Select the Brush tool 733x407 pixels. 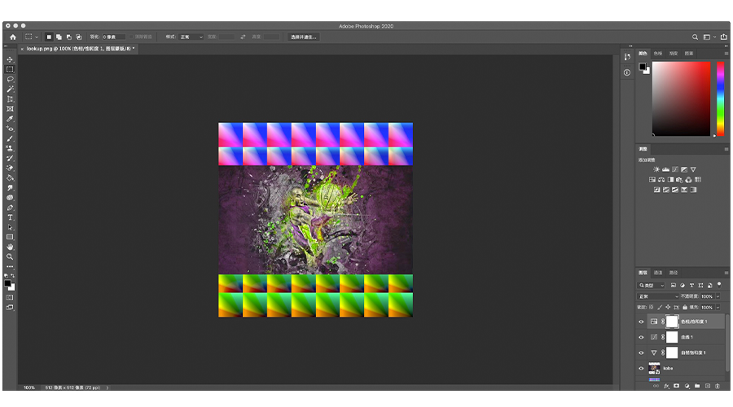coord(10,138)
